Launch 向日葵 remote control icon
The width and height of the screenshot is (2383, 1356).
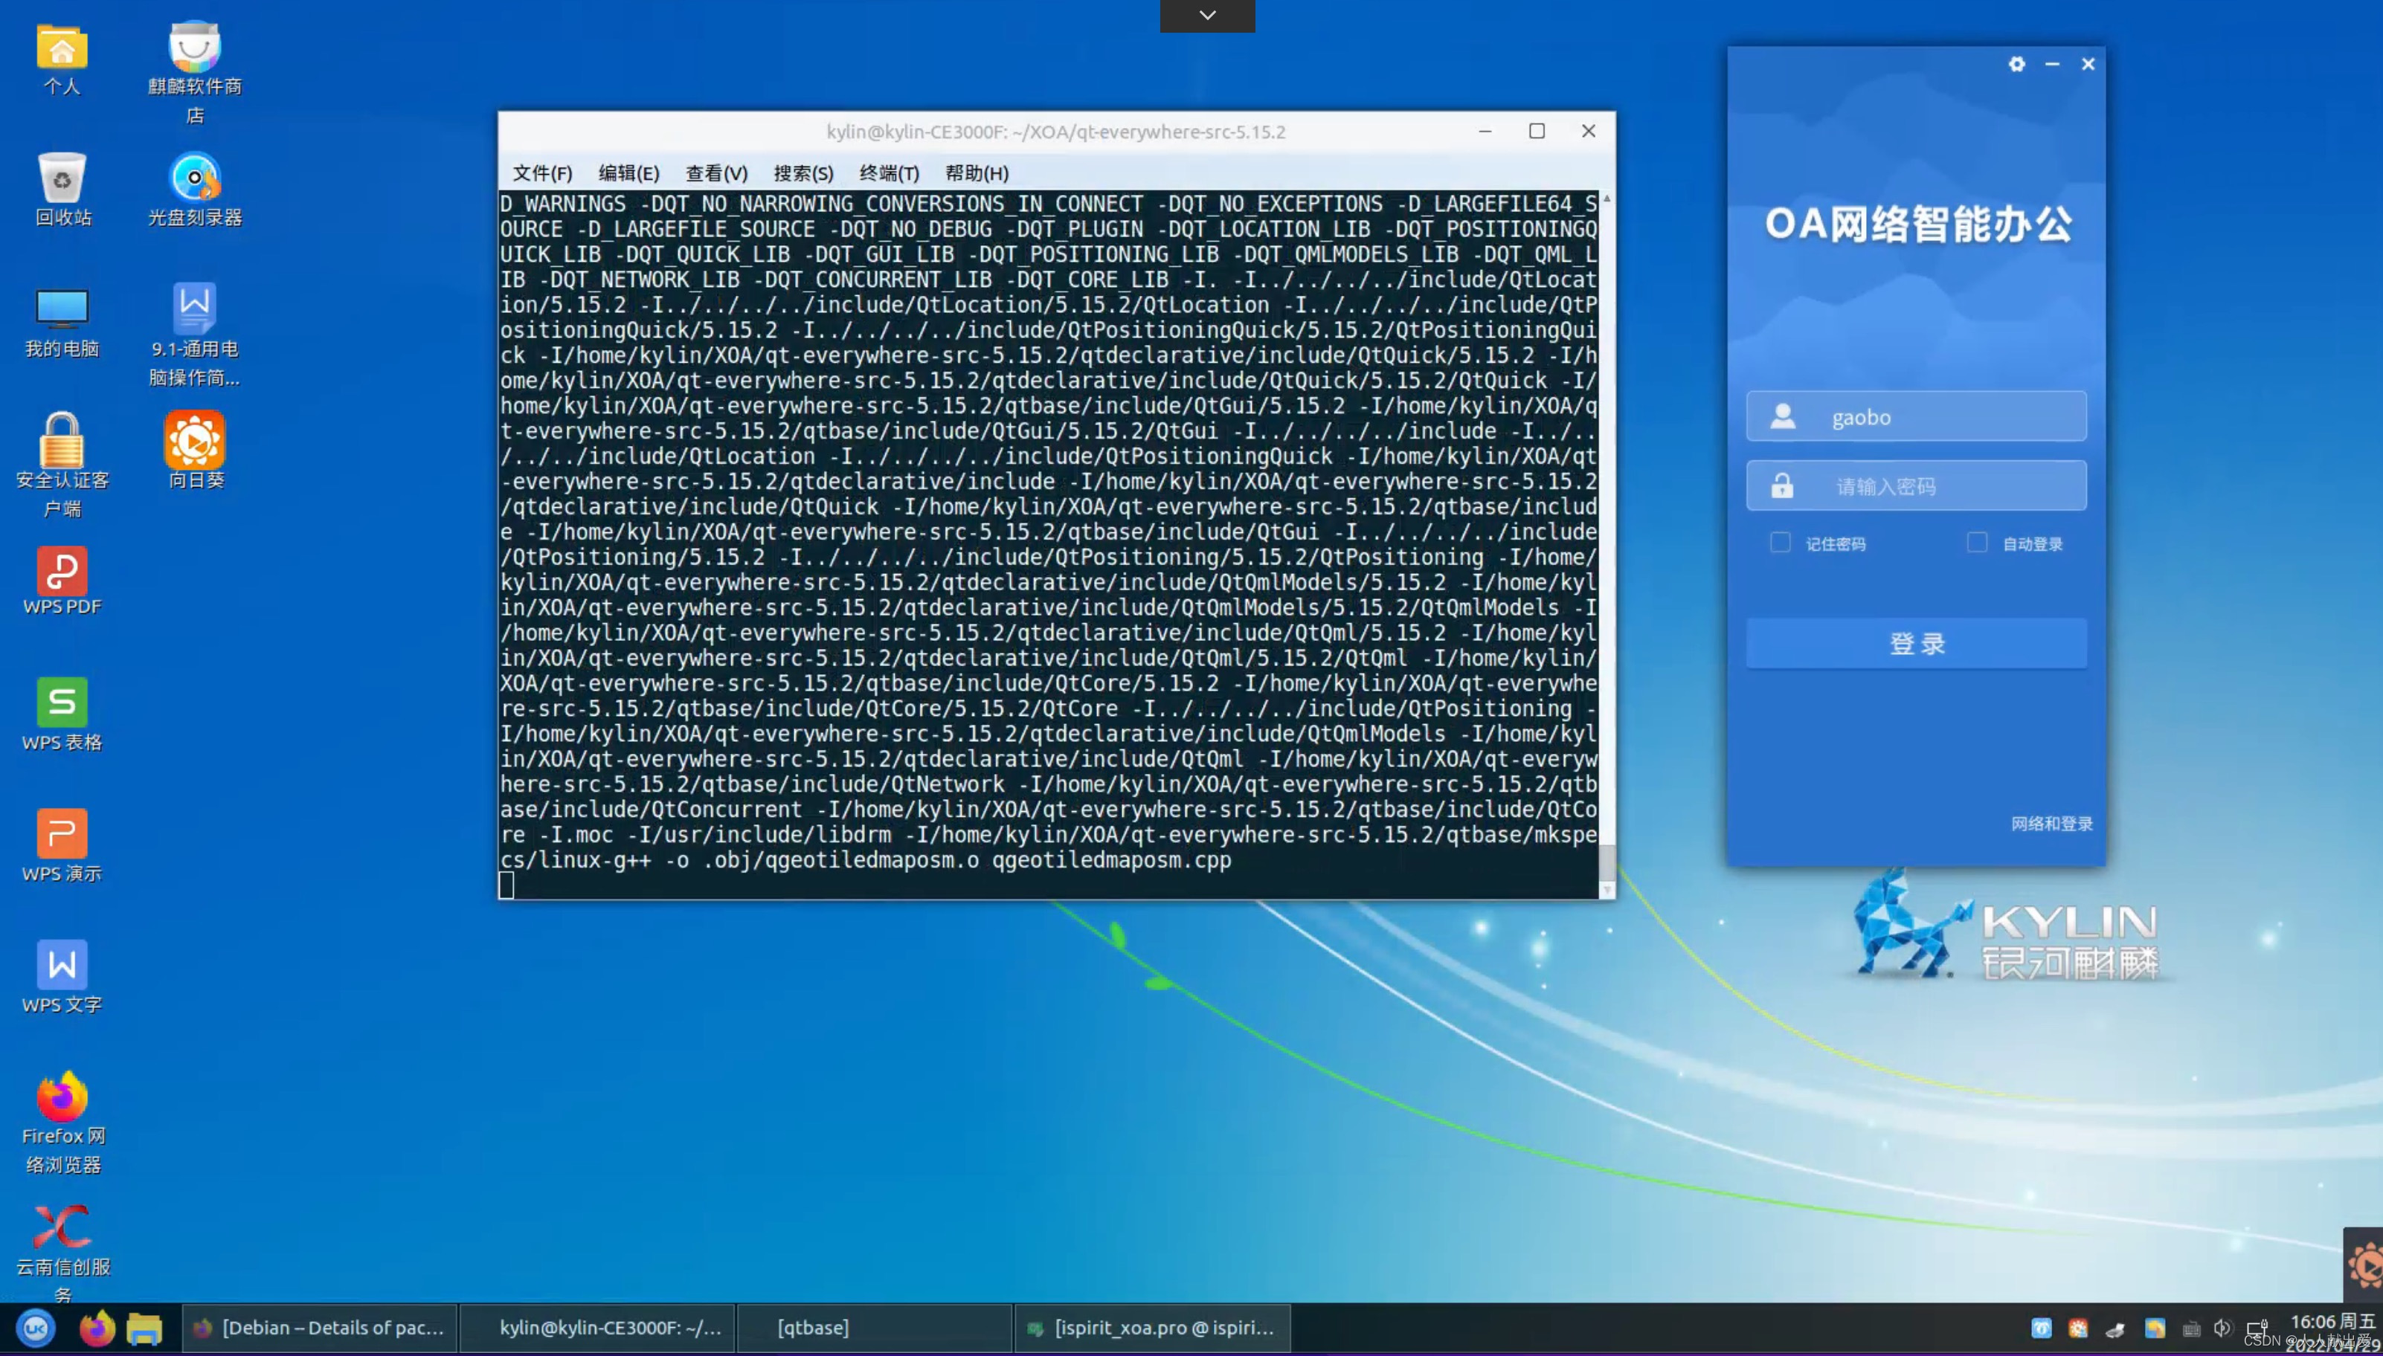pyautogui.click(x=196, y=451)
